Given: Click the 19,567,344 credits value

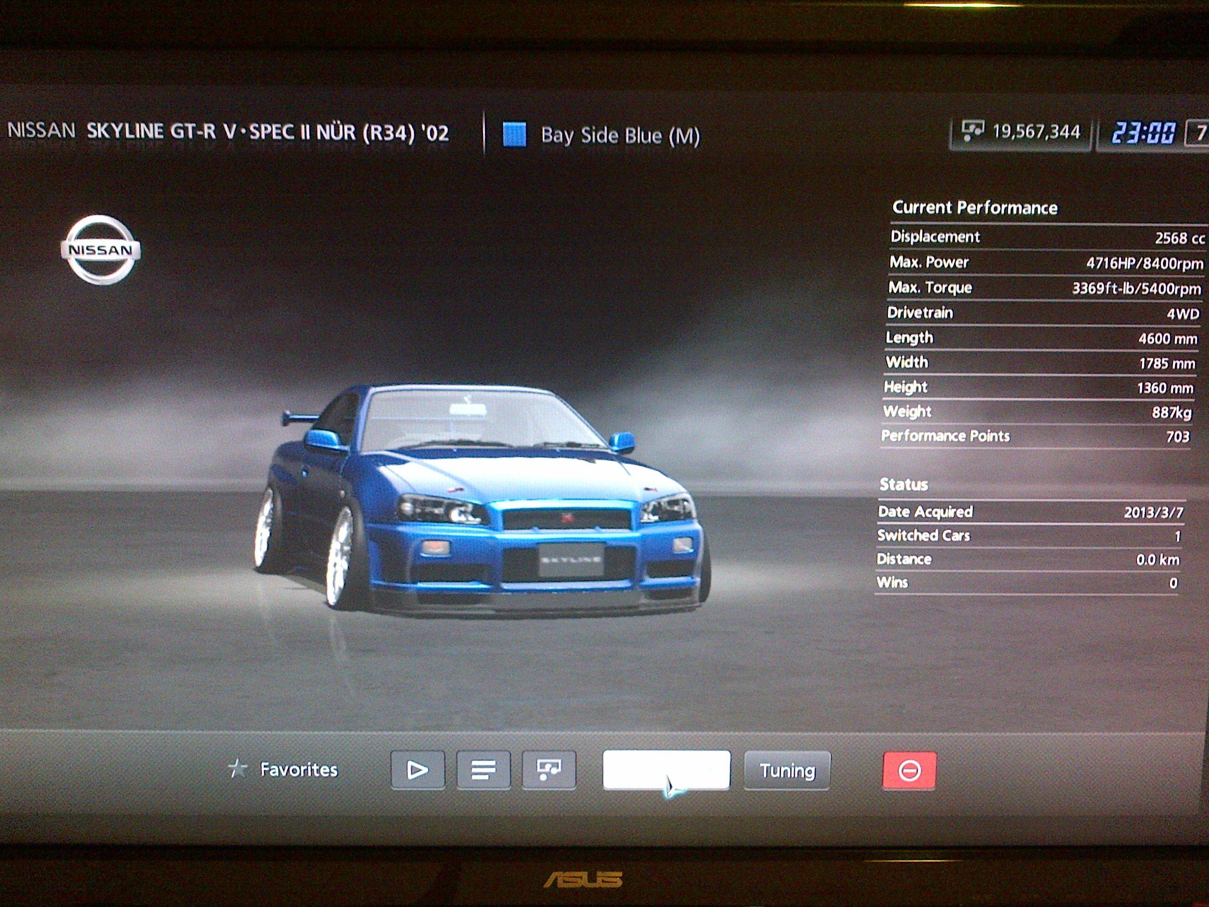Looking at the screenshot, I should point(1036,131).
